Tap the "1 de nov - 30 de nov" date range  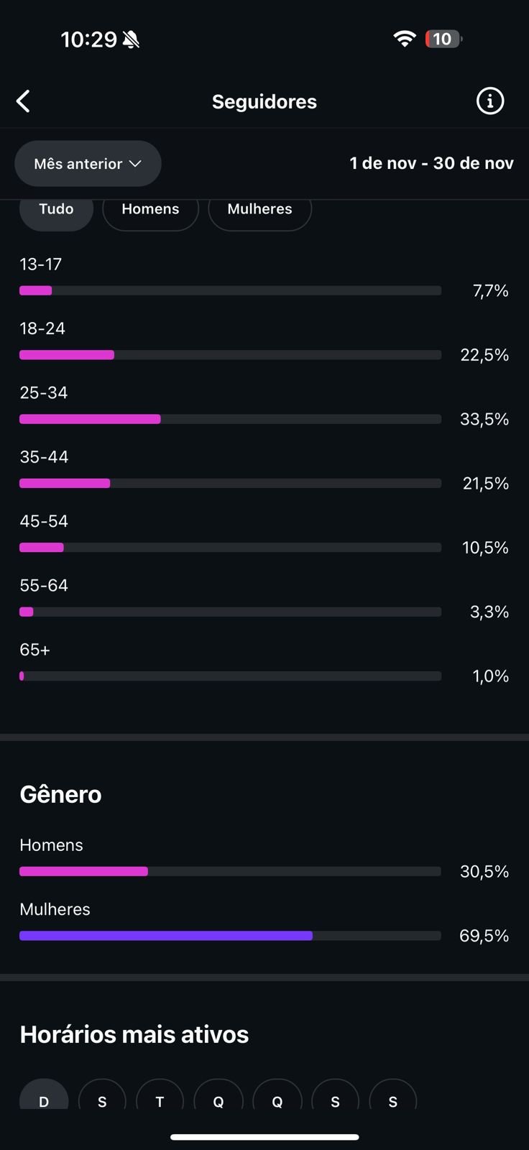coord(431,163)
